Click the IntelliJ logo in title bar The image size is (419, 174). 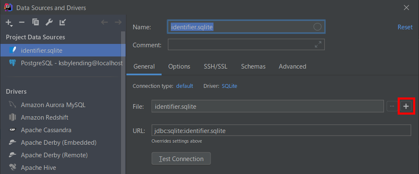pos(8,8)
